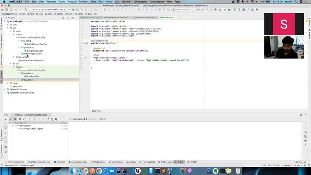Click the Build project hammer icon
The width and height of the screenshot is (311, 175).
(x=26, y=10)
